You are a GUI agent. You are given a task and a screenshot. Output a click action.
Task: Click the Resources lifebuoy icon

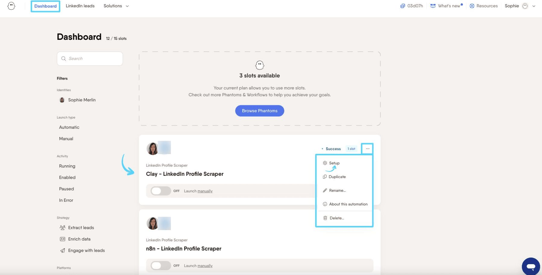pos(472,6)
